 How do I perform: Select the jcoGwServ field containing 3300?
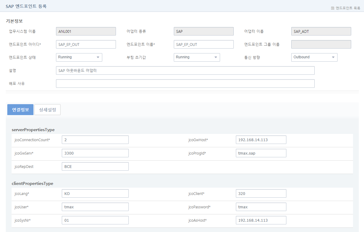pyautogui.click(x=95, y=153)
